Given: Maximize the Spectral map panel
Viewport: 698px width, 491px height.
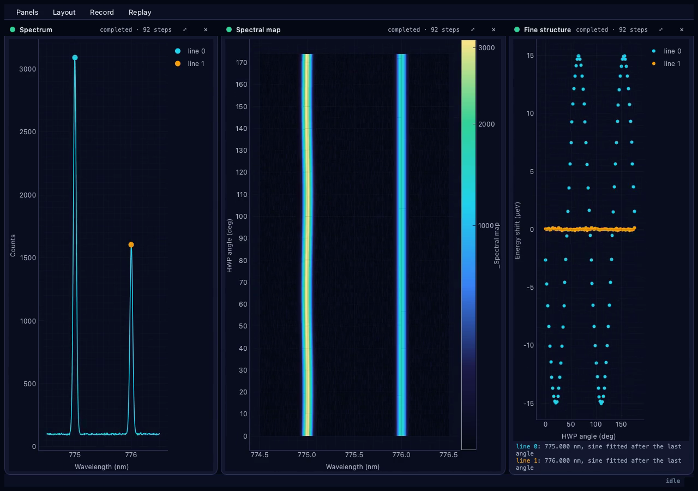Looking at the screenshot, I should point(473,29).
